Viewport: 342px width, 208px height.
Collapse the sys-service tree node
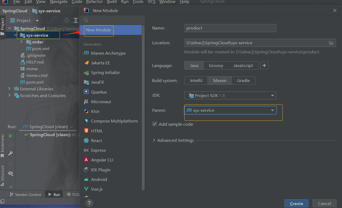coord(16,35)
